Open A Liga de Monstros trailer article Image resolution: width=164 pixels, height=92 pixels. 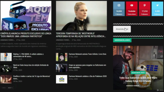(32, 77)
